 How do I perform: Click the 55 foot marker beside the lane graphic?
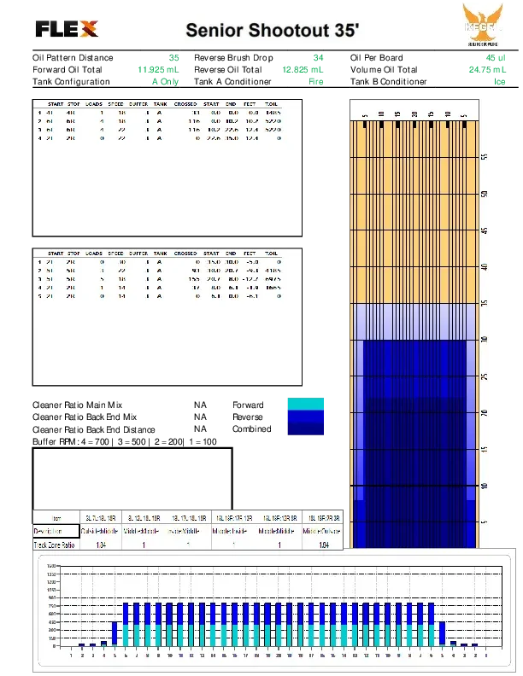click(x=485, y=157)
